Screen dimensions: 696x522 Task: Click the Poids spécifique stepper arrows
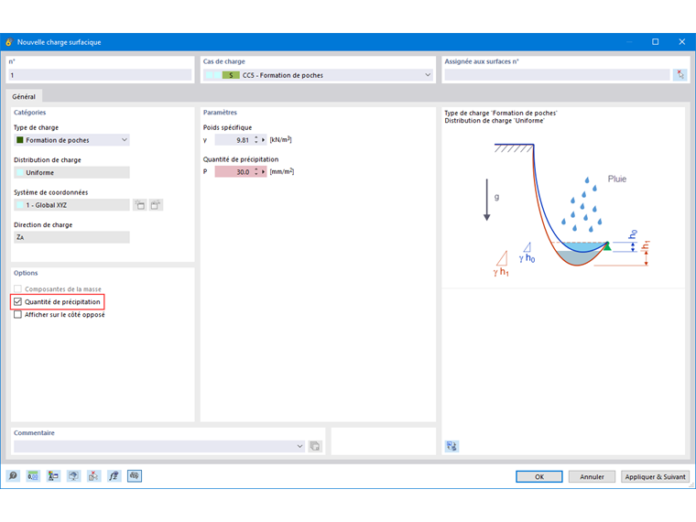[x=256, y=140]
